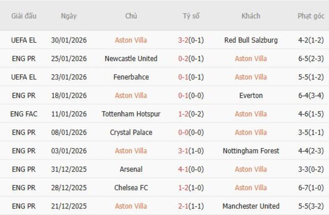
Task: Click the Nottingham Forest link
Action: (251, 151)
